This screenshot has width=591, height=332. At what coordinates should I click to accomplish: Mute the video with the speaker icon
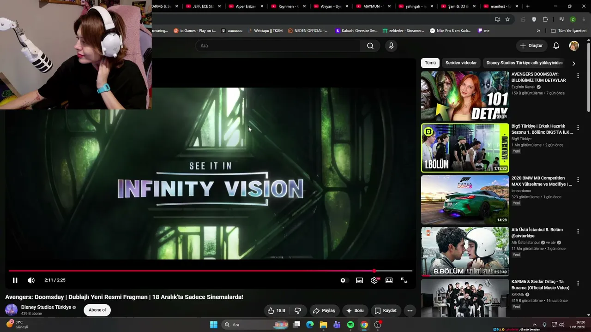(31, 280)
